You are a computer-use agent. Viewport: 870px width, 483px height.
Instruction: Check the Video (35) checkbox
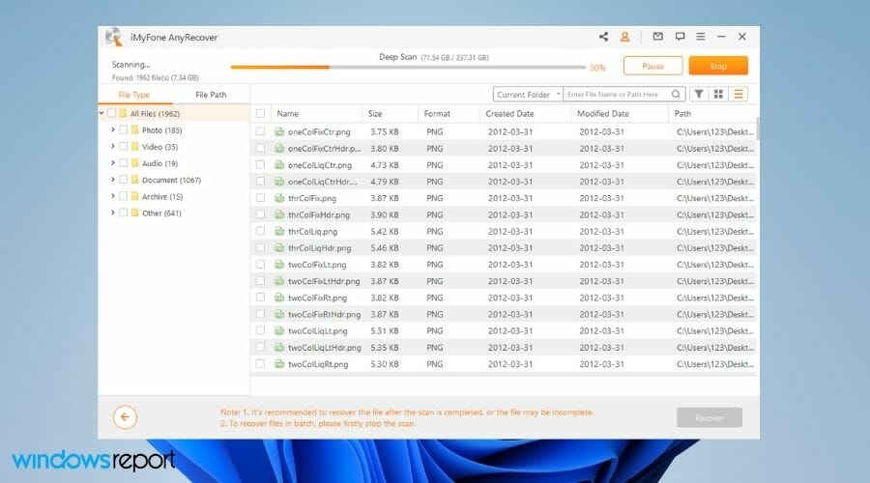click(x=123, y=147)
